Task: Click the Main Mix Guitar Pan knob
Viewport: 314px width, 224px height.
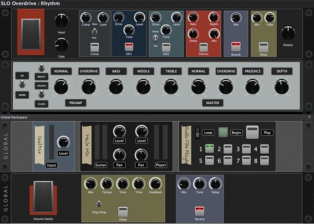Action: pos(119,155)
